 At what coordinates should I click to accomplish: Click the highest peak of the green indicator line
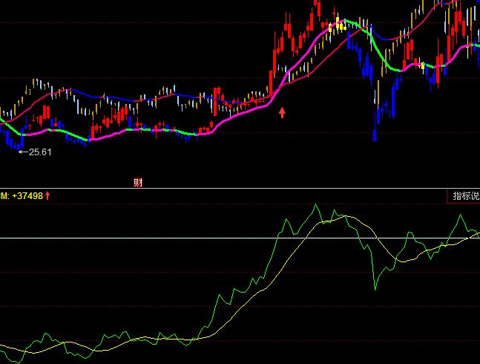click(x=315, y=205)
